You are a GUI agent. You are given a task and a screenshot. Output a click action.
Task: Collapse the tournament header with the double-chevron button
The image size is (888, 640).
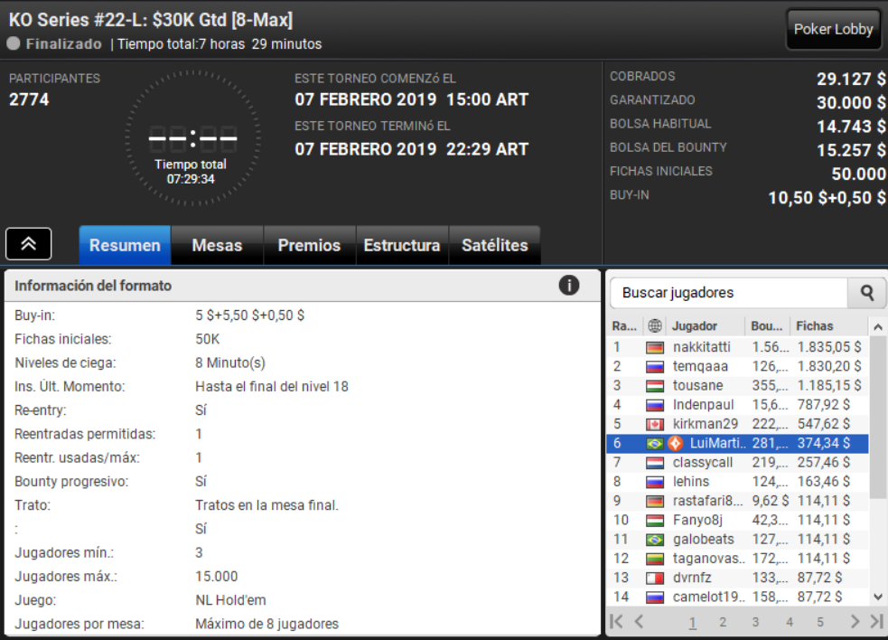point(28,244)
